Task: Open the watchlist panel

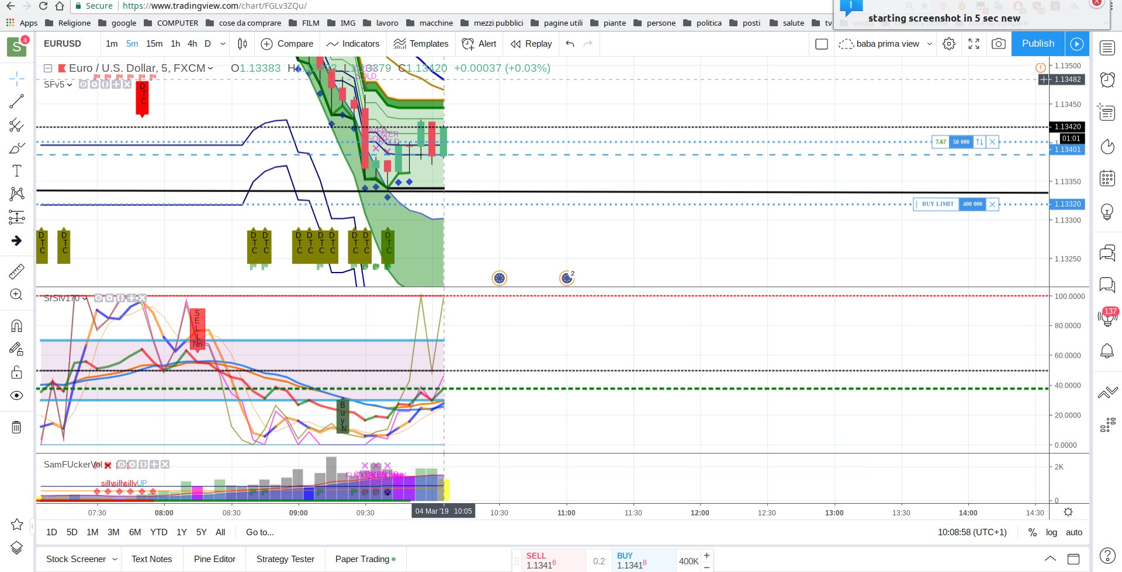Action: pos(1107,48)
